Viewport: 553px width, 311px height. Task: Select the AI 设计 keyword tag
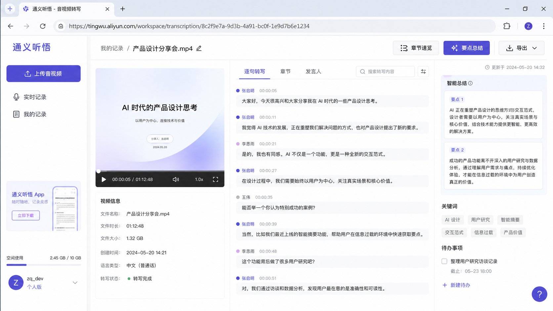pos(452,220)
